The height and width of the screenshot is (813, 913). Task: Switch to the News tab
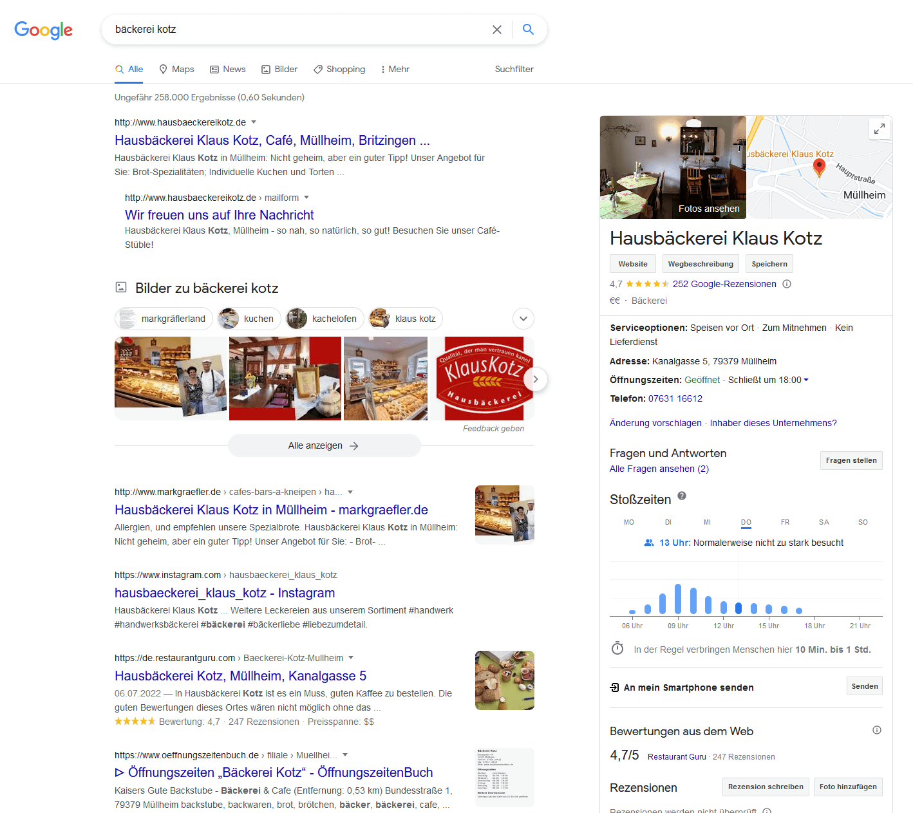tap(227, 69)
